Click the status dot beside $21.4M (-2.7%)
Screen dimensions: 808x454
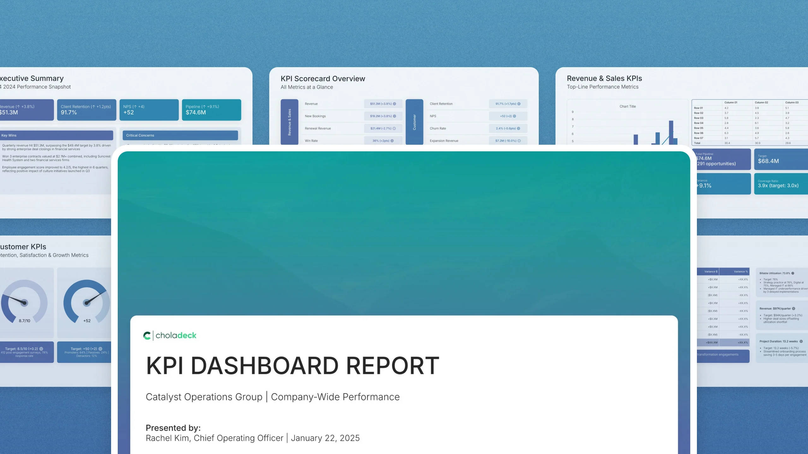394,128
